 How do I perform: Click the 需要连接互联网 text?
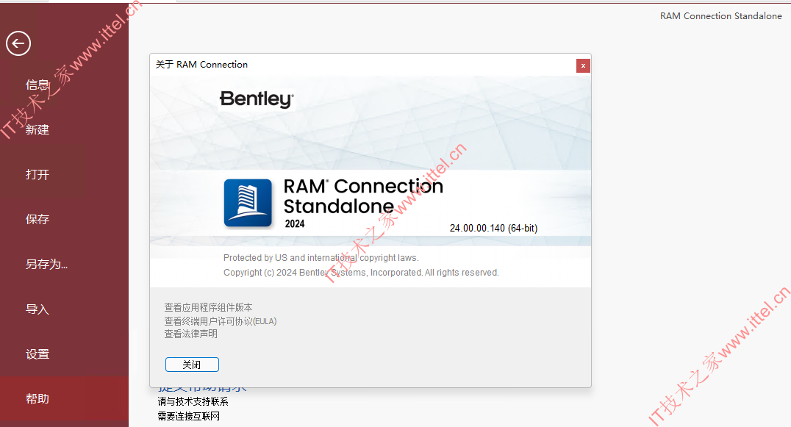point(189,416)
